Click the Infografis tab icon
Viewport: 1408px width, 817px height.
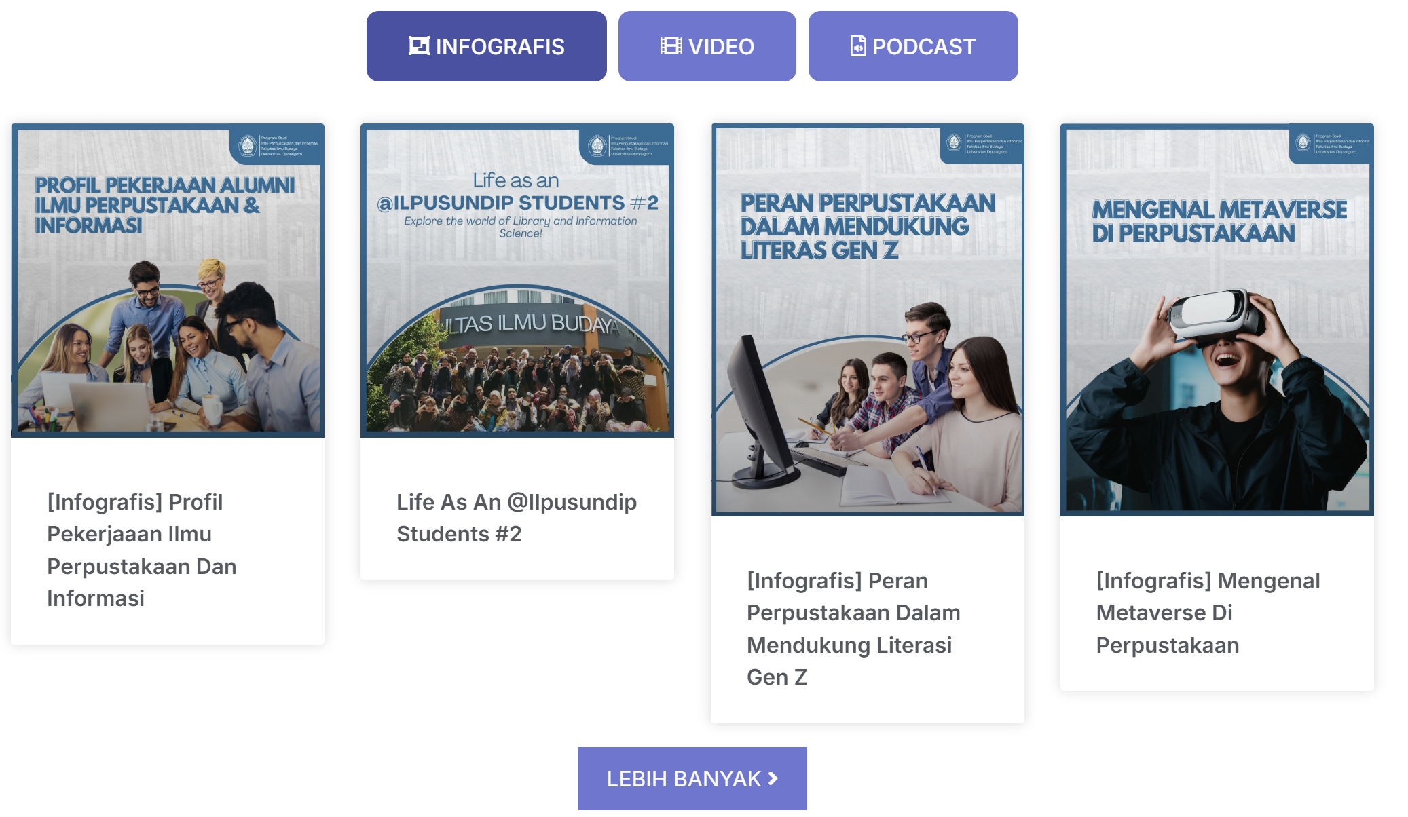(418, 45)
